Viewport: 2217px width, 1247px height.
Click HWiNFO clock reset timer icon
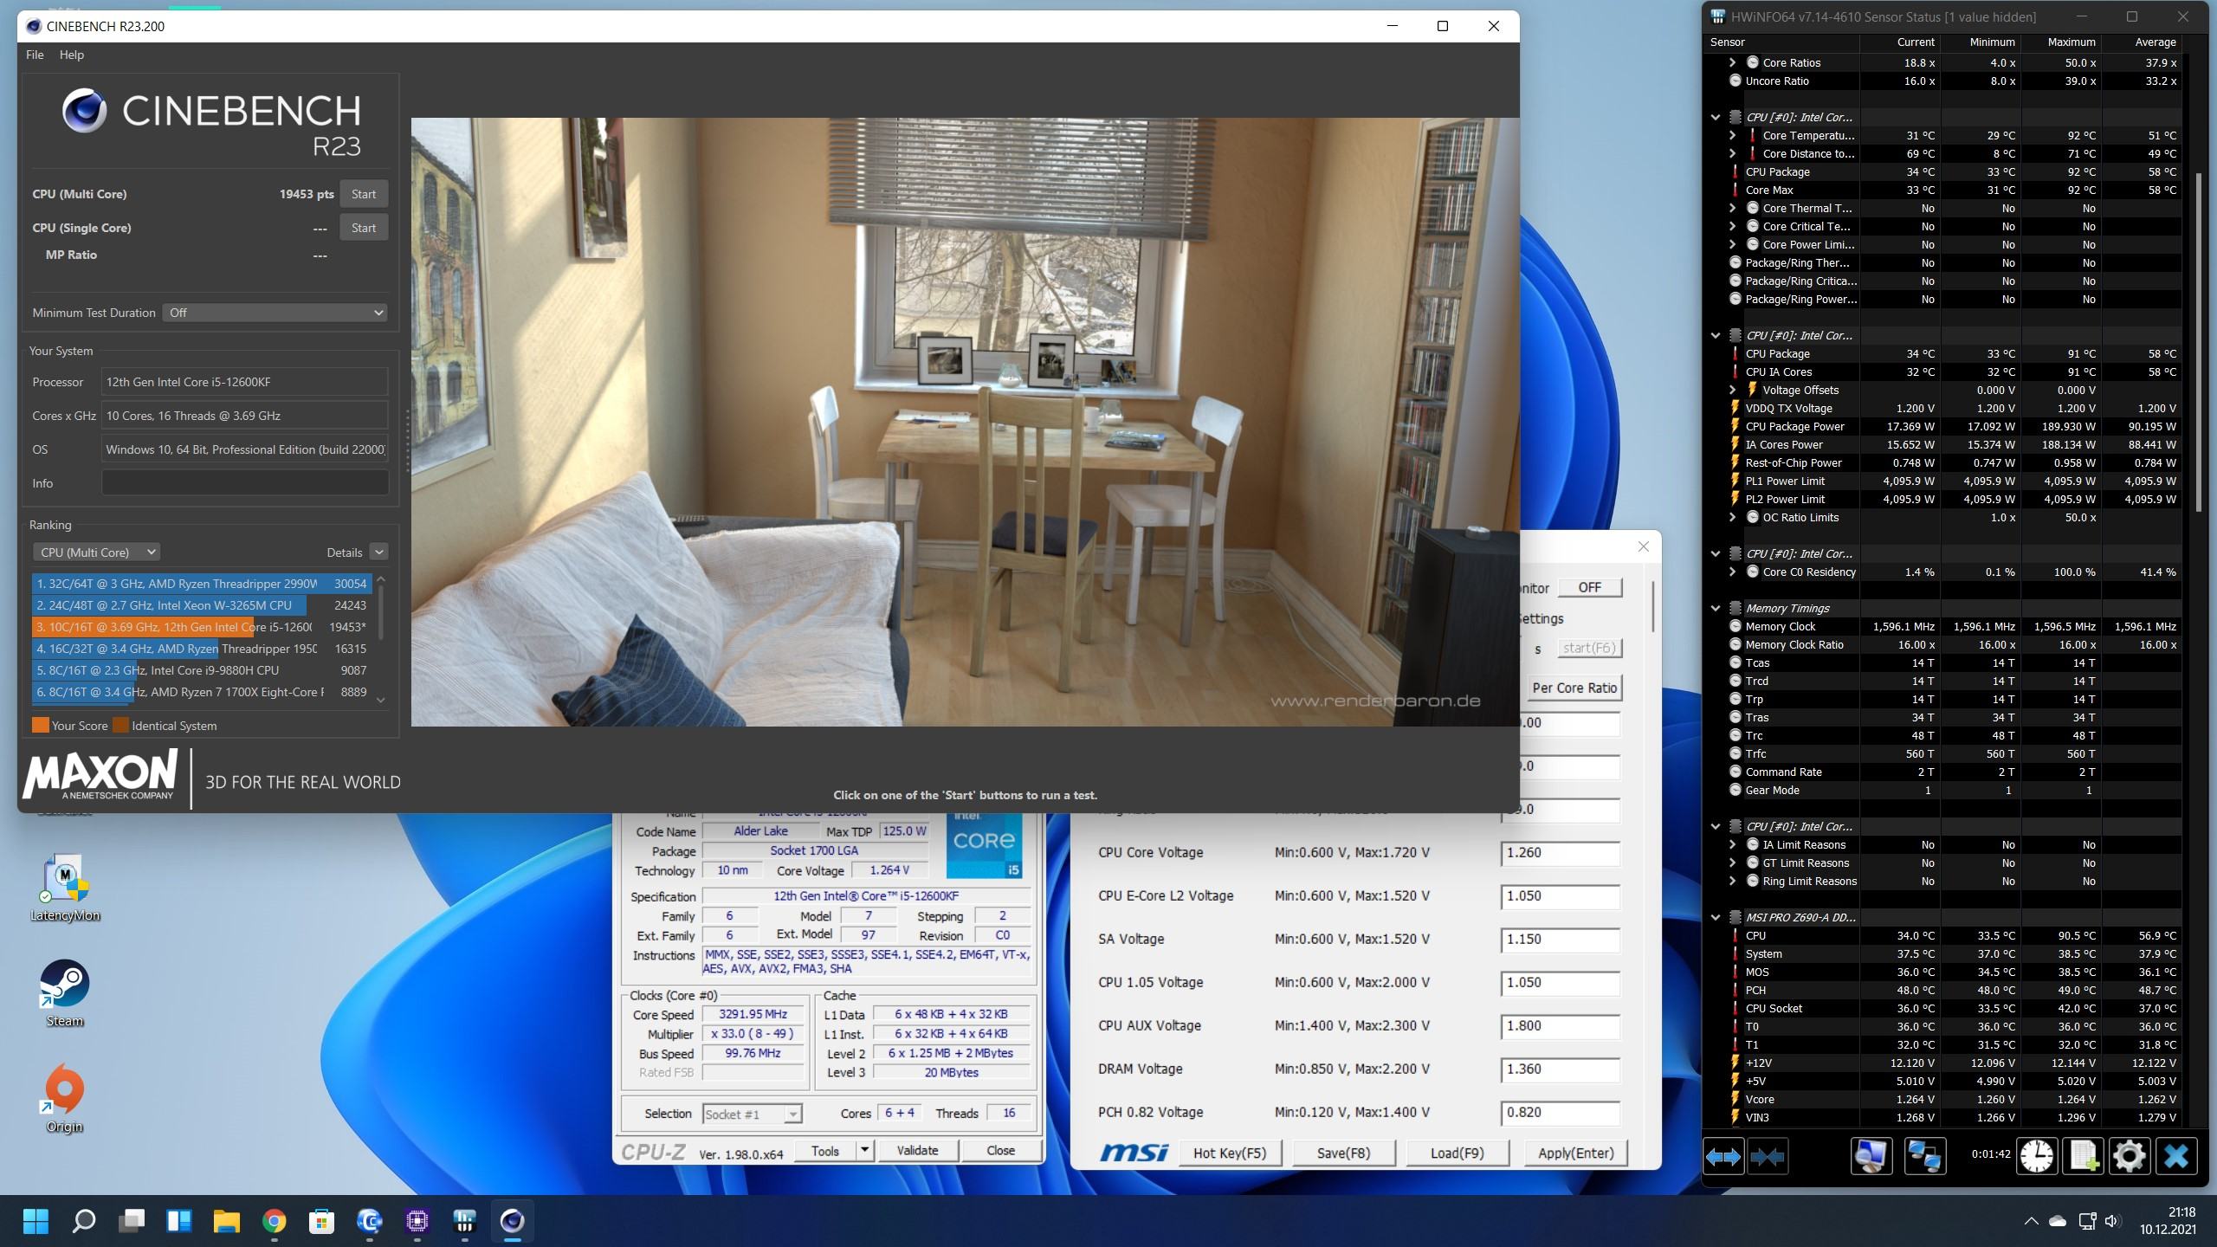tap(2037, 1156)
